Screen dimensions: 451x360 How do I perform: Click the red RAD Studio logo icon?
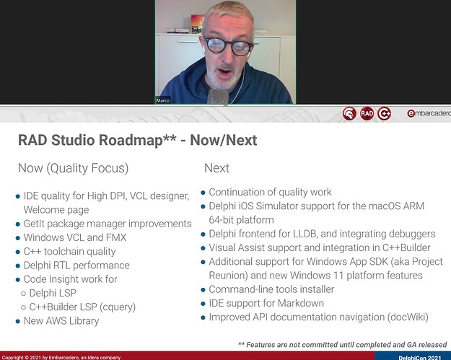tap(367, 113)
